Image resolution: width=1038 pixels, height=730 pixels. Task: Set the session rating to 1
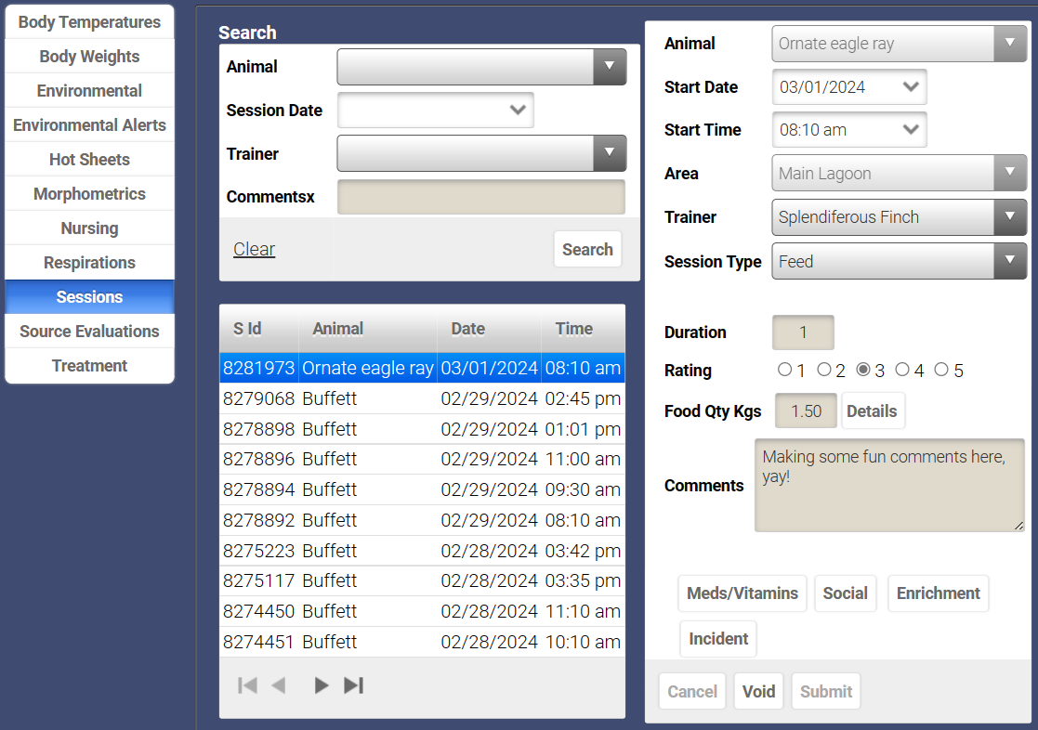[x=784, y=369]
